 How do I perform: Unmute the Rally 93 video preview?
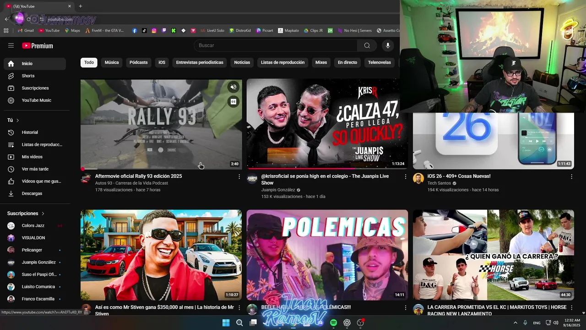coord(233,87)
